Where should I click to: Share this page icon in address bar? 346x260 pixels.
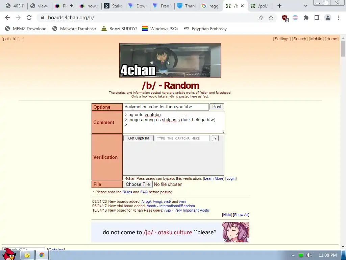(x=260, y=18)
